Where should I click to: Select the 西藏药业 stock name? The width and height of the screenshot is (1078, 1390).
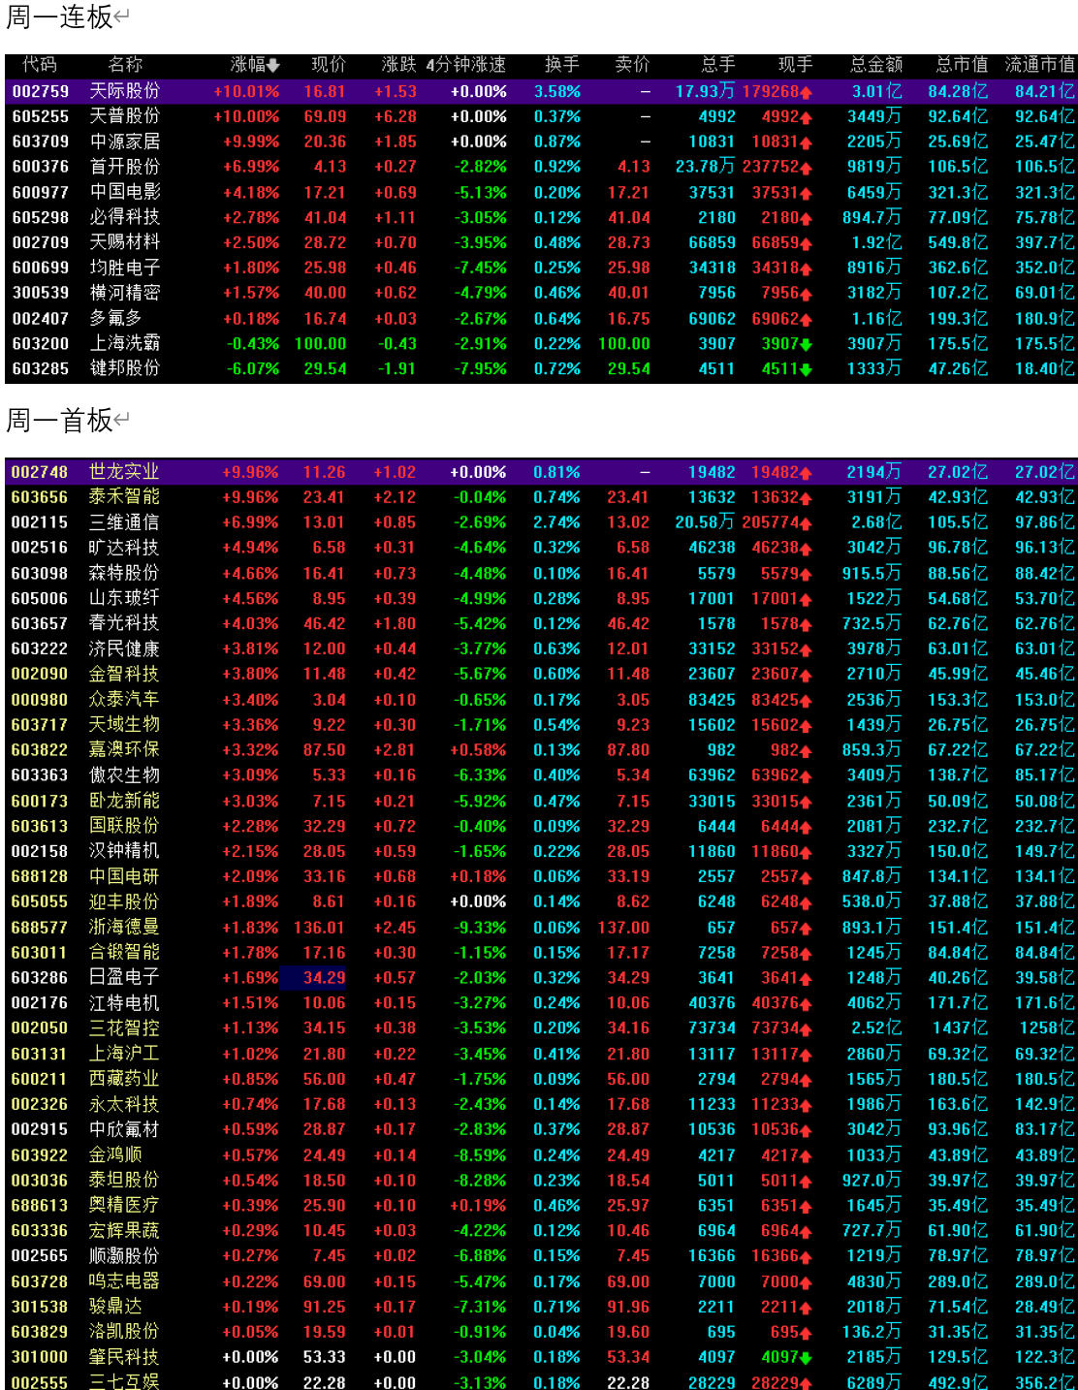pyautogui.click(x=125, y=1079)
